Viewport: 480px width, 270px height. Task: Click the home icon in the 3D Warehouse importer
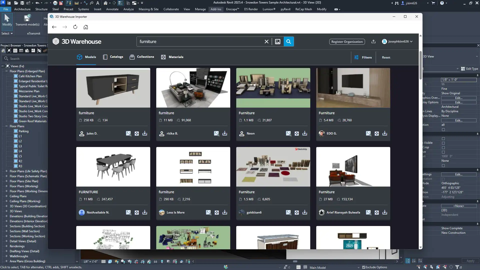86,27
